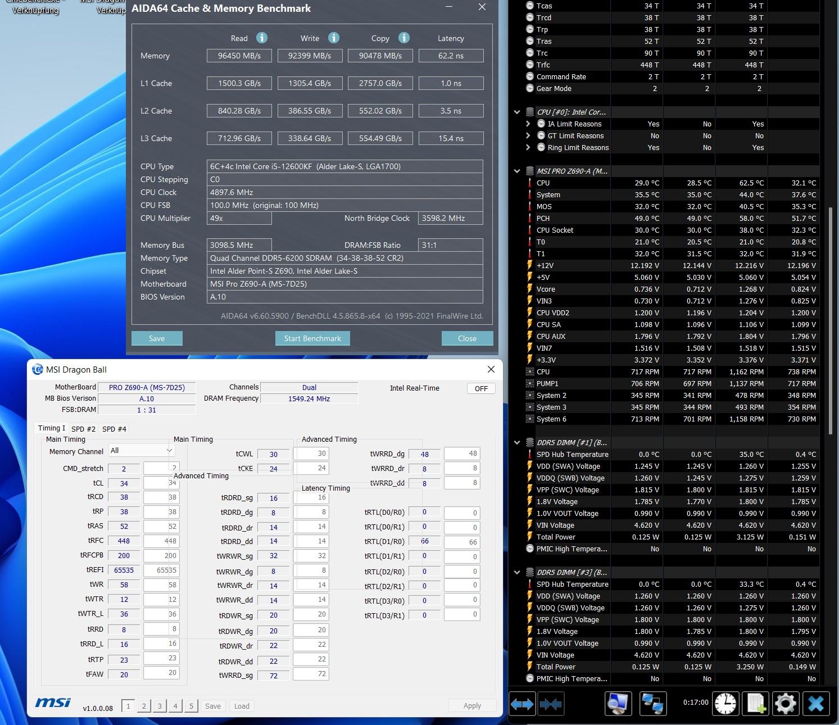Click the Memory Latency value 62.2 ns

[x=451, y=56]
